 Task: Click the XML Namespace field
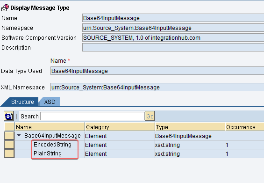coord(157,87)
